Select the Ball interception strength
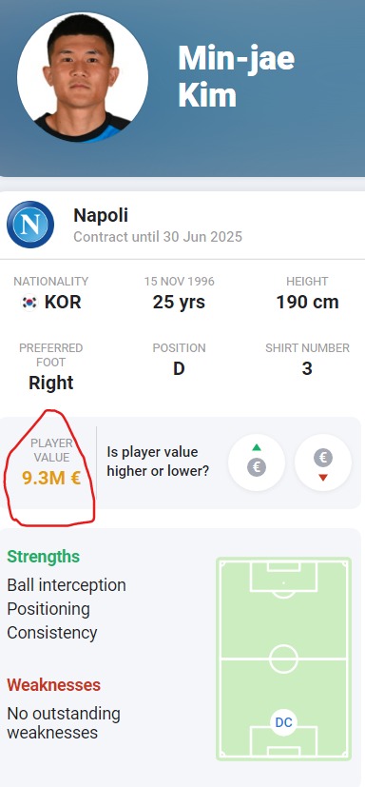365x787 pixels. (x=67, y=585)
